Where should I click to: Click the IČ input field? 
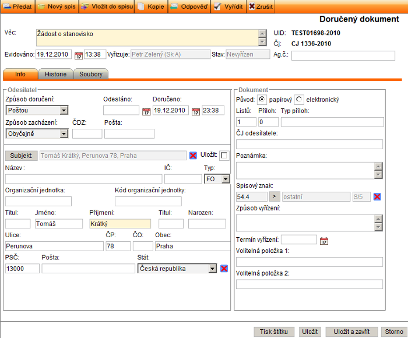click(x=183, y=179)
